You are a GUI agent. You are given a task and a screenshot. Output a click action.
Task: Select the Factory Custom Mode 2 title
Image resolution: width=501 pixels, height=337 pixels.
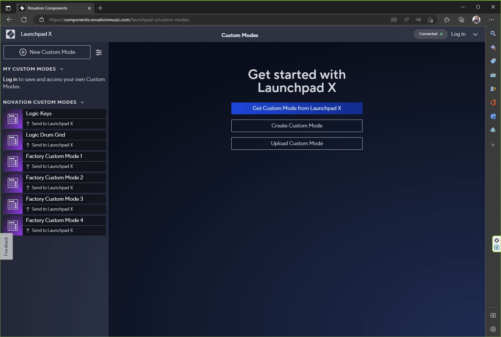coord(55,178)
